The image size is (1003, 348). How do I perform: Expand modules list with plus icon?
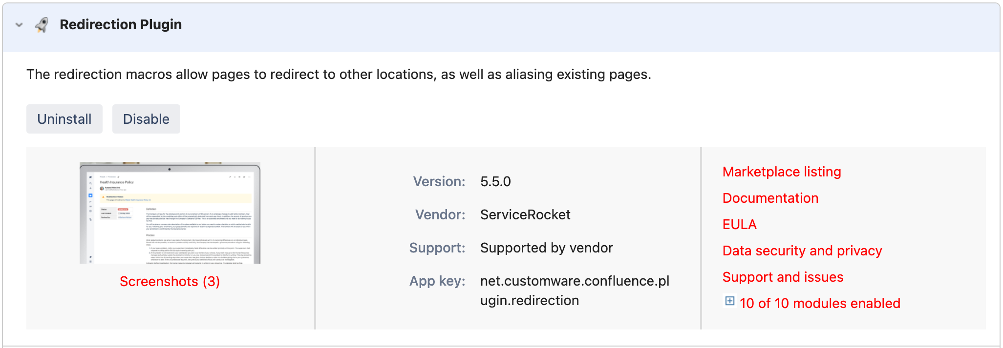729,301
